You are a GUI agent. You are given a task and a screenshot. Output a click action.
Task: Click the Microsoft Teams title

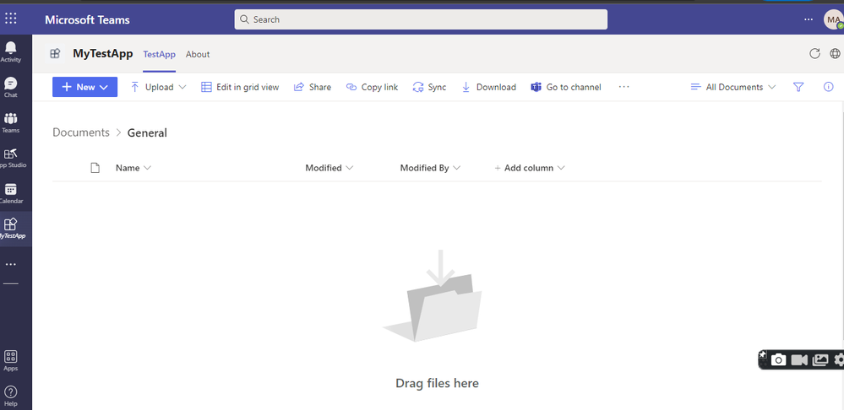[x=87, y=20]
